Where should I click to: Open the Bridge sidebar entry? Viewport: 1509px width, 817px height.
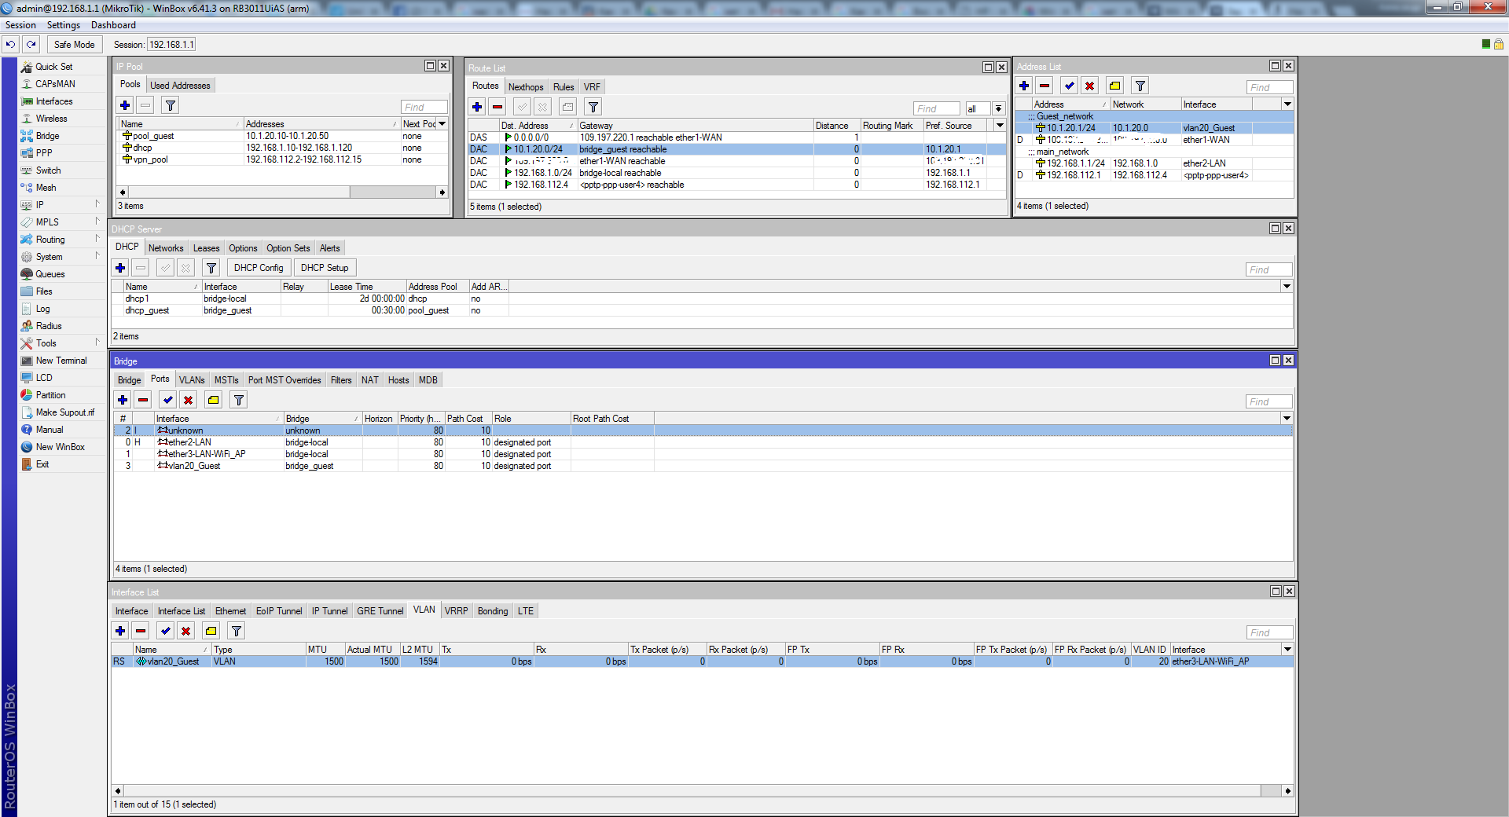point(47,136)
